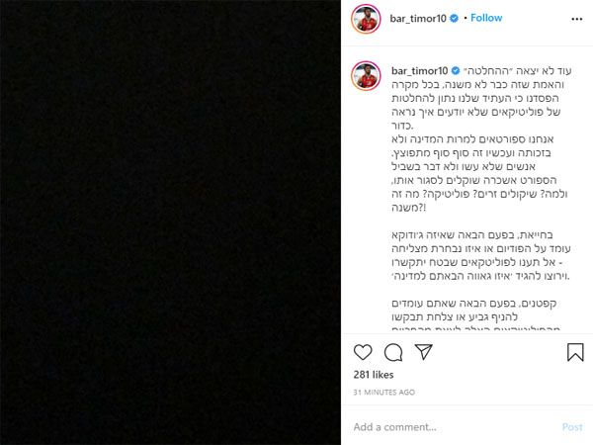593x445 pixels.
Task: Click the header profile picture of bar_timor10
Action: 366,19
